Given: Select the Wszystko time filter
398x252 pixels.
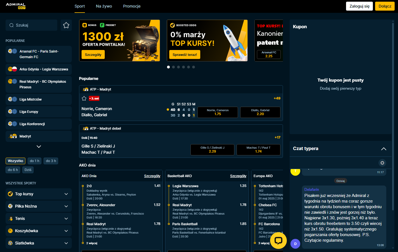Looking at the screenshot, I should pyautogui.click(x=15, y=161).
